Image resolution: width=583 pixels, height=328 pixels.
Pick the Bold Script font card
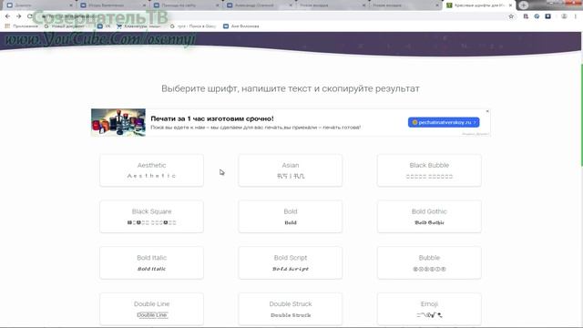tap(291, 262)
